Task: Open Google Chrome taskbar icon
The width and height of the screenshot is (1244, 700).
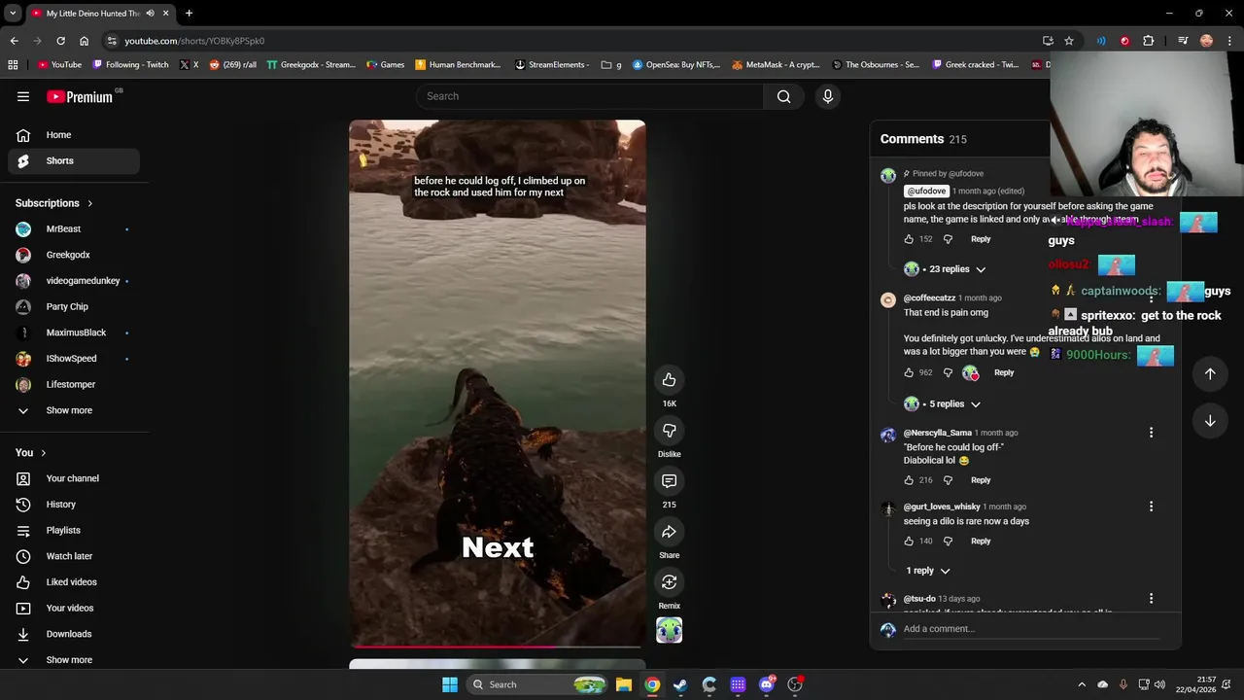Action: pyautogui.click(x=652, y=684)
